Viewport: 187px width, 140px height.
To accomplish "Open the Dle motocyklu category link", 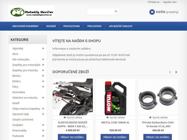I will coord(21,59).
